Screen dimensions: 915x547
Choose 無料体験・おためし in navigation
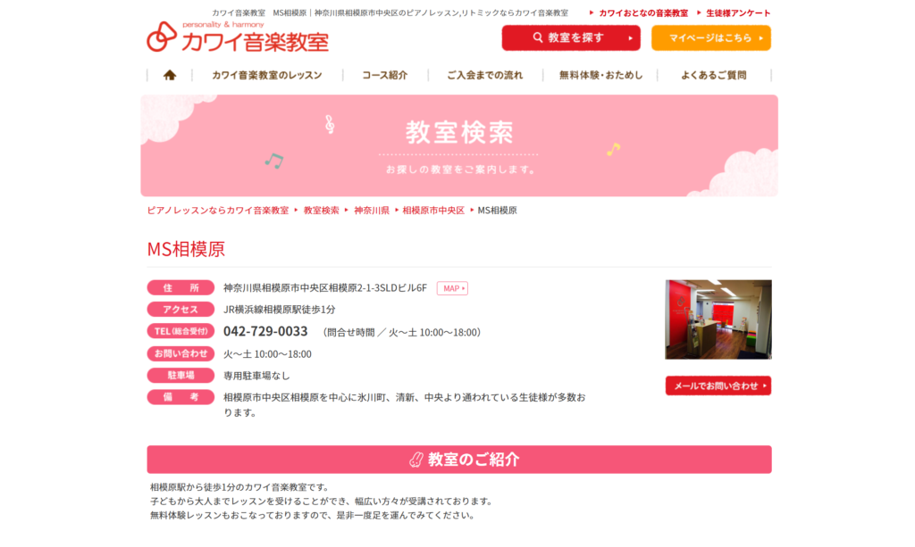600,75
